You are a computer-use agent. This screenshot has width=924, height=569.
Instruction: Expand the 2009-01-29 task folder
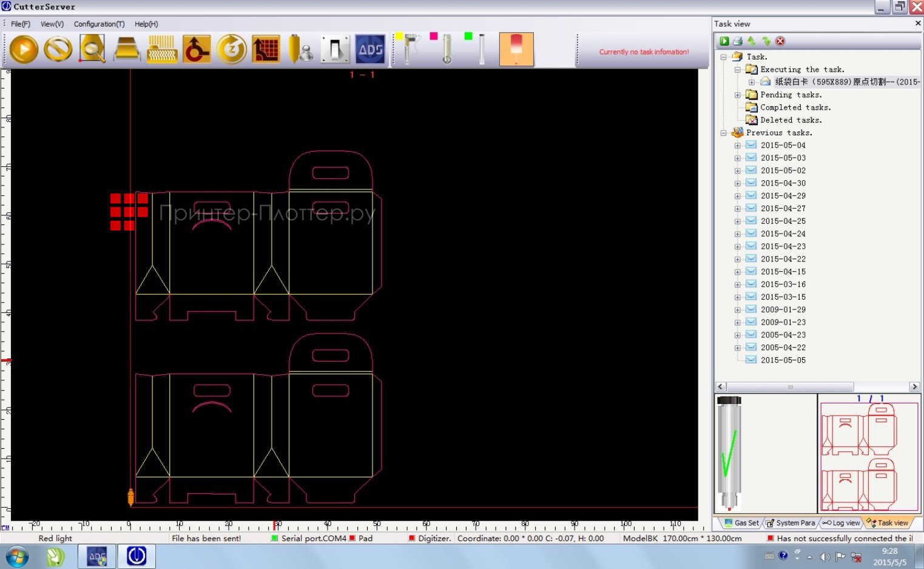738,309
